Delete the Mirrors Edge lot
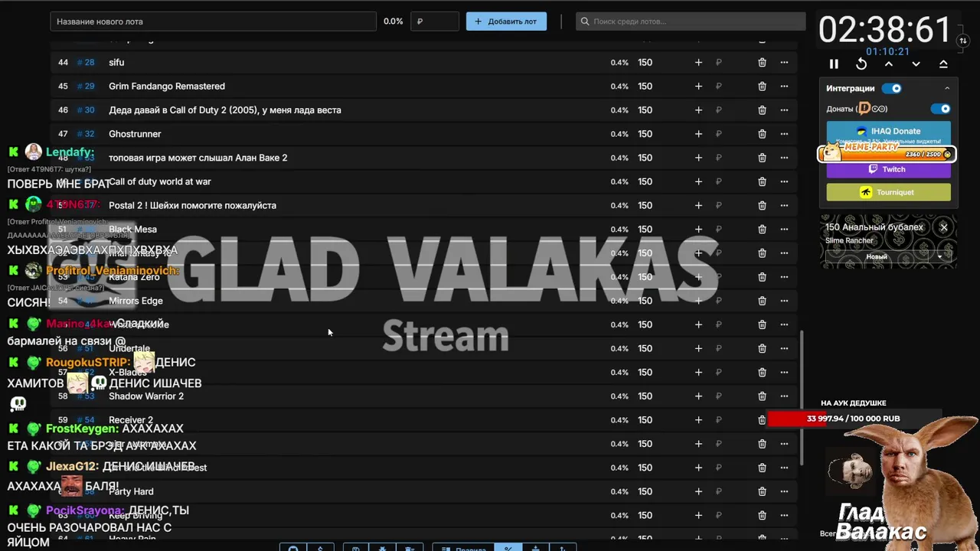This screenshot has height=551, width=980. tap(762, 301)
